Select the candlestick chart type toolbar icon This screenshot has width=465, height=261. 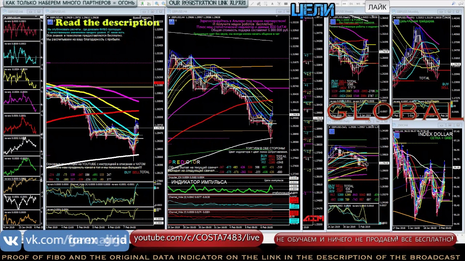(x=142, y=4)
